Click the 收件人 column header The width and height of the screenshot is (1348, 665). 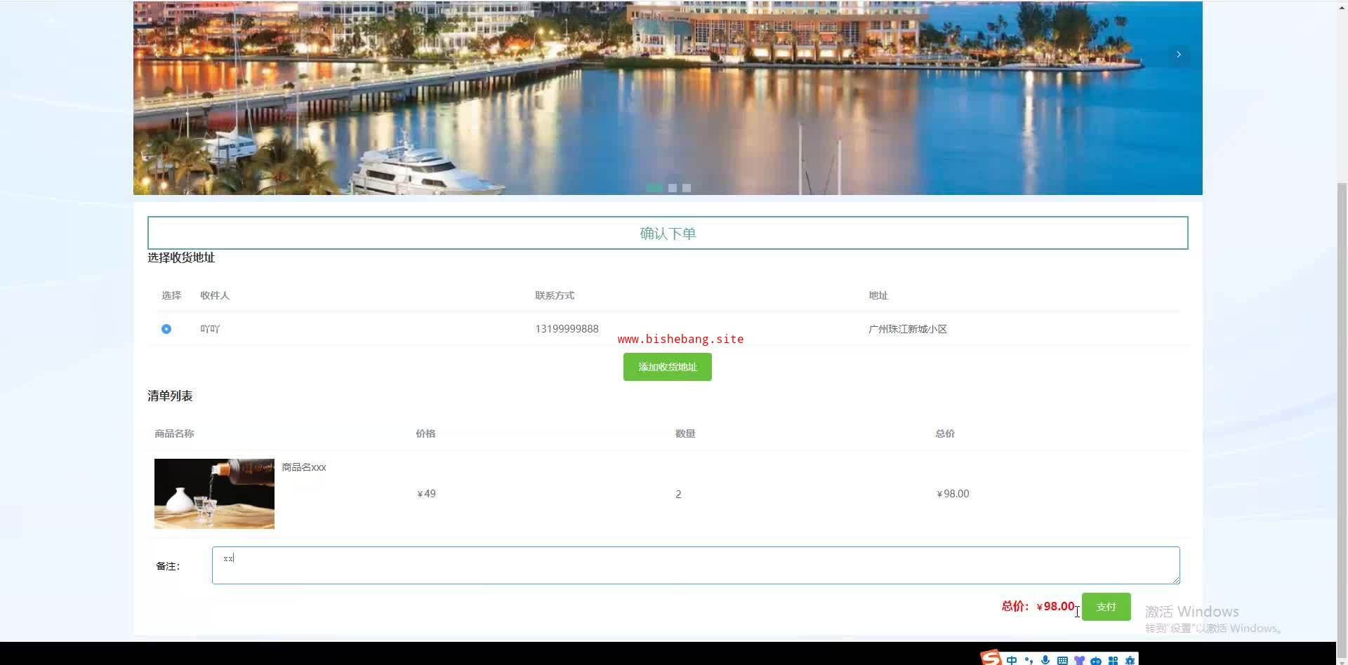[215, 295]
